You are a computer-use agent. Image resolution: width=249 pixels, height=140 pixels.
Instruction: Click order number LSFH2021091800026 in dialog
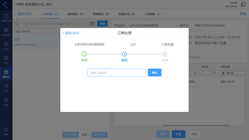90,44
